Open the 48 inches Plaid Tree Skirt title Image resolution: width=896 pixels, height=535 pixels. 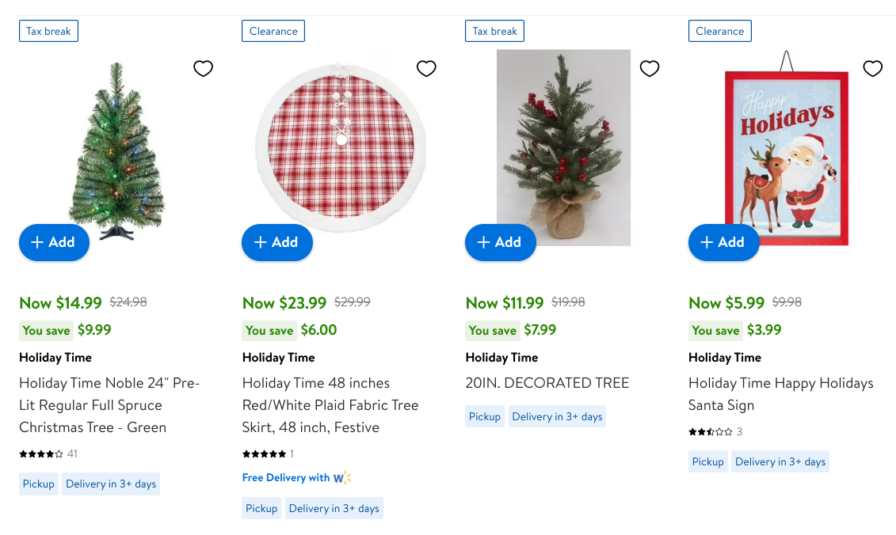tap(330, 405)
